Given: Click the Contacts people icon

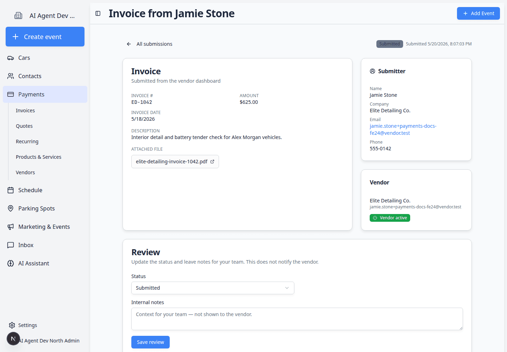Looking at the screenshot, I should click(x=11, y=76).
